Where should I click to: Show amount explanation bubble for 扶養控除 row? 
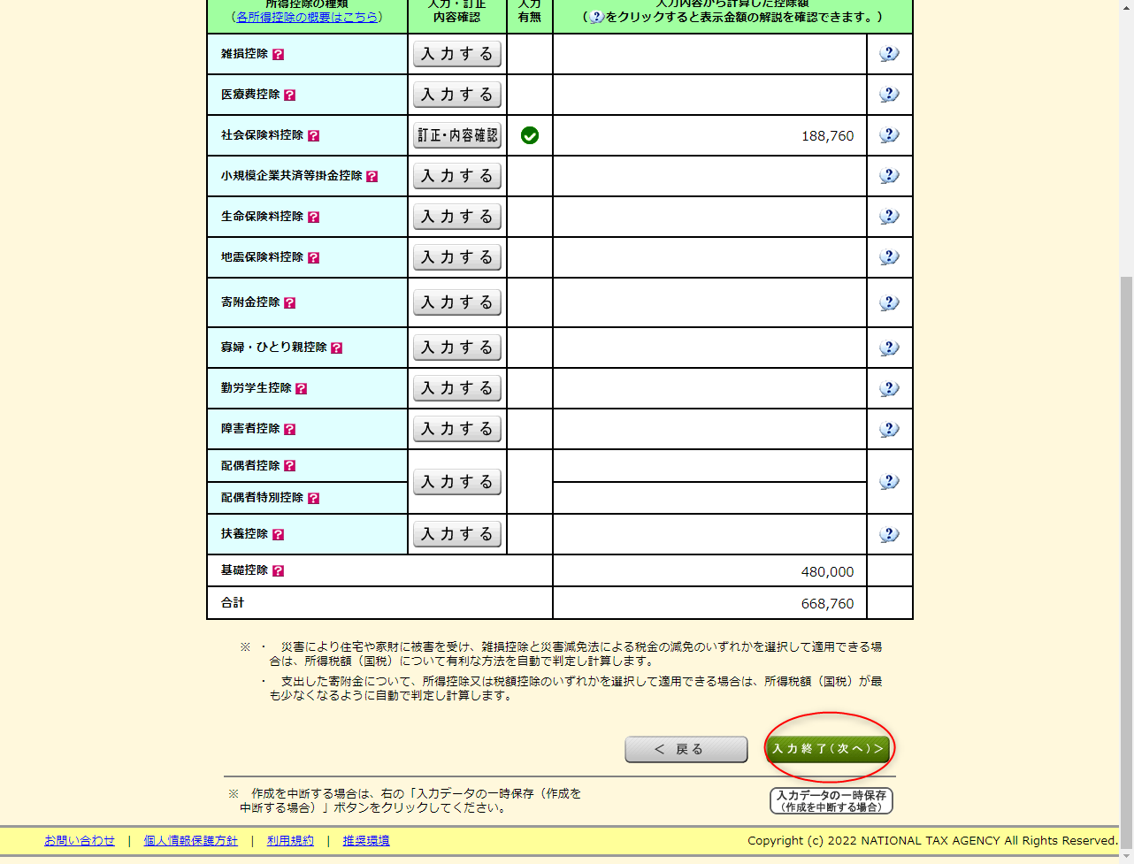(x=889, y=535)
